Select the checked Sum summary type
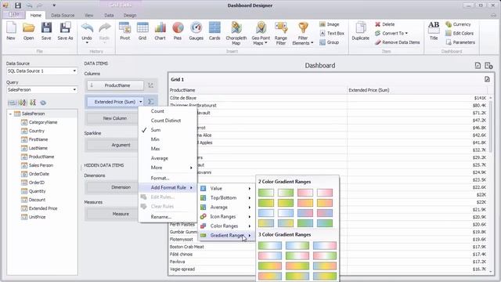This screenshot has width=501, height=282. 168,130
